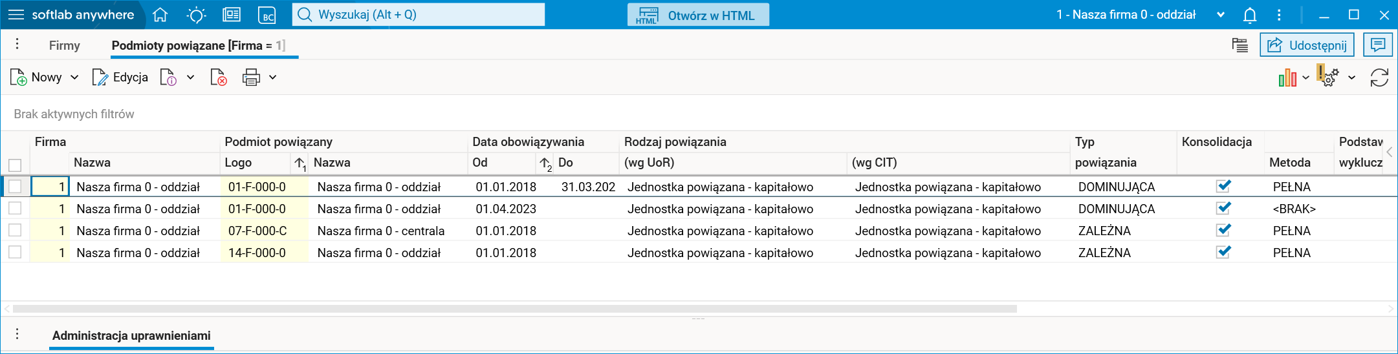Open tab options dots next to Firmy
Image resolution: width=1398 pixels, height=354 pixels.
[x=17, y=44]
